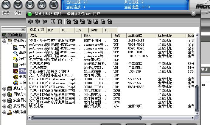Screen dimensions: 210x125
Task: Switch to the UDP tab
Action: (x=67, y=30)
